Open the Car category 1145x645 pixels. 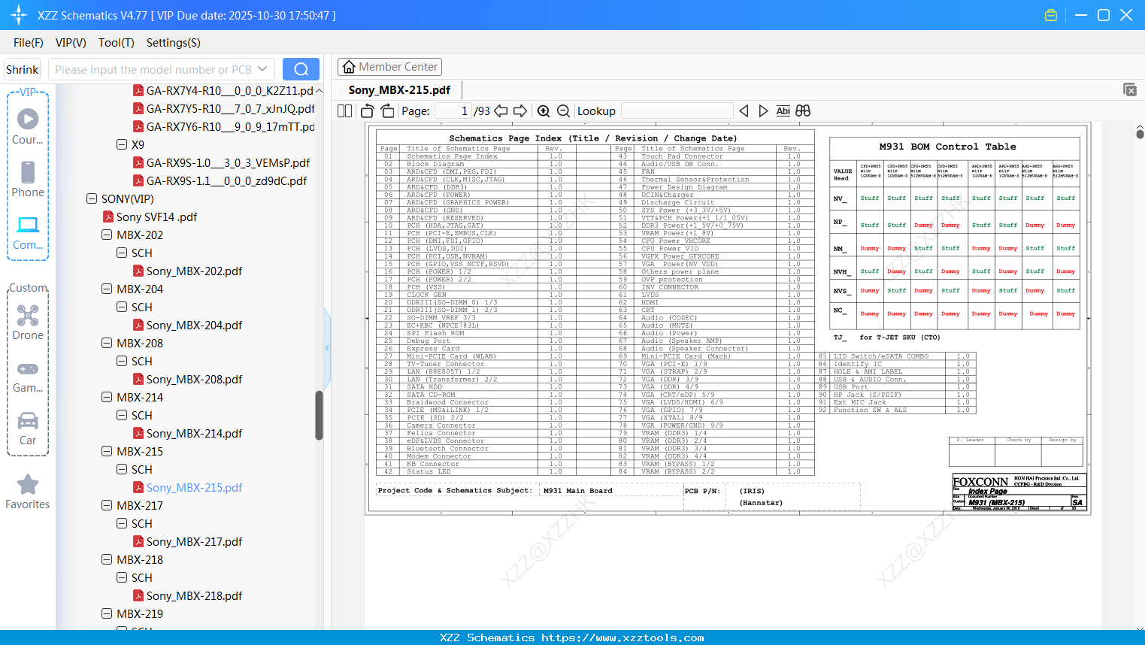click(x=28, y=428)
